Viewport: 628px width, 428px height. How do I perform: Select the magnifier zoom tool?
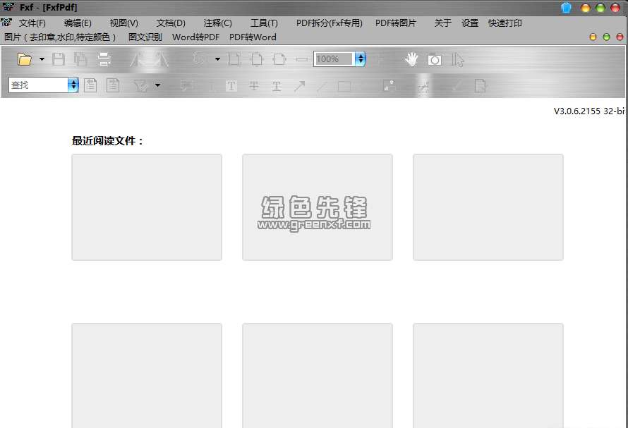click(x=200, y=59)
